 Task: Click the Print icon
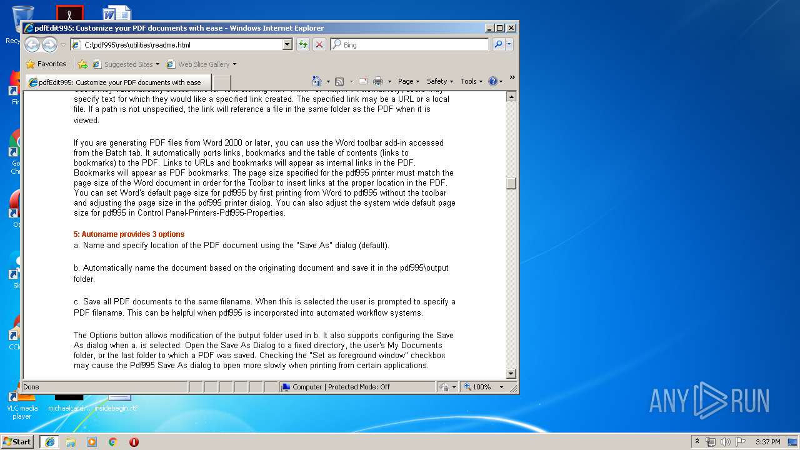pos(378,81)
